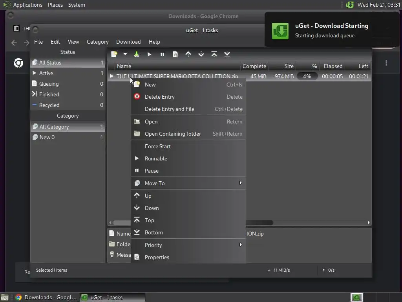Image resolution: width=402 pixels, height=302 pixels.
Task: Select All Category in the sidebar
Action: click(x=68, y=127)
